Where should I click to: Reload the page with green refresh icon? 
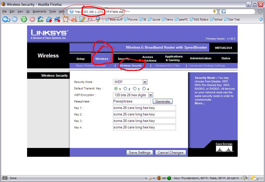[x=24, y=19]
